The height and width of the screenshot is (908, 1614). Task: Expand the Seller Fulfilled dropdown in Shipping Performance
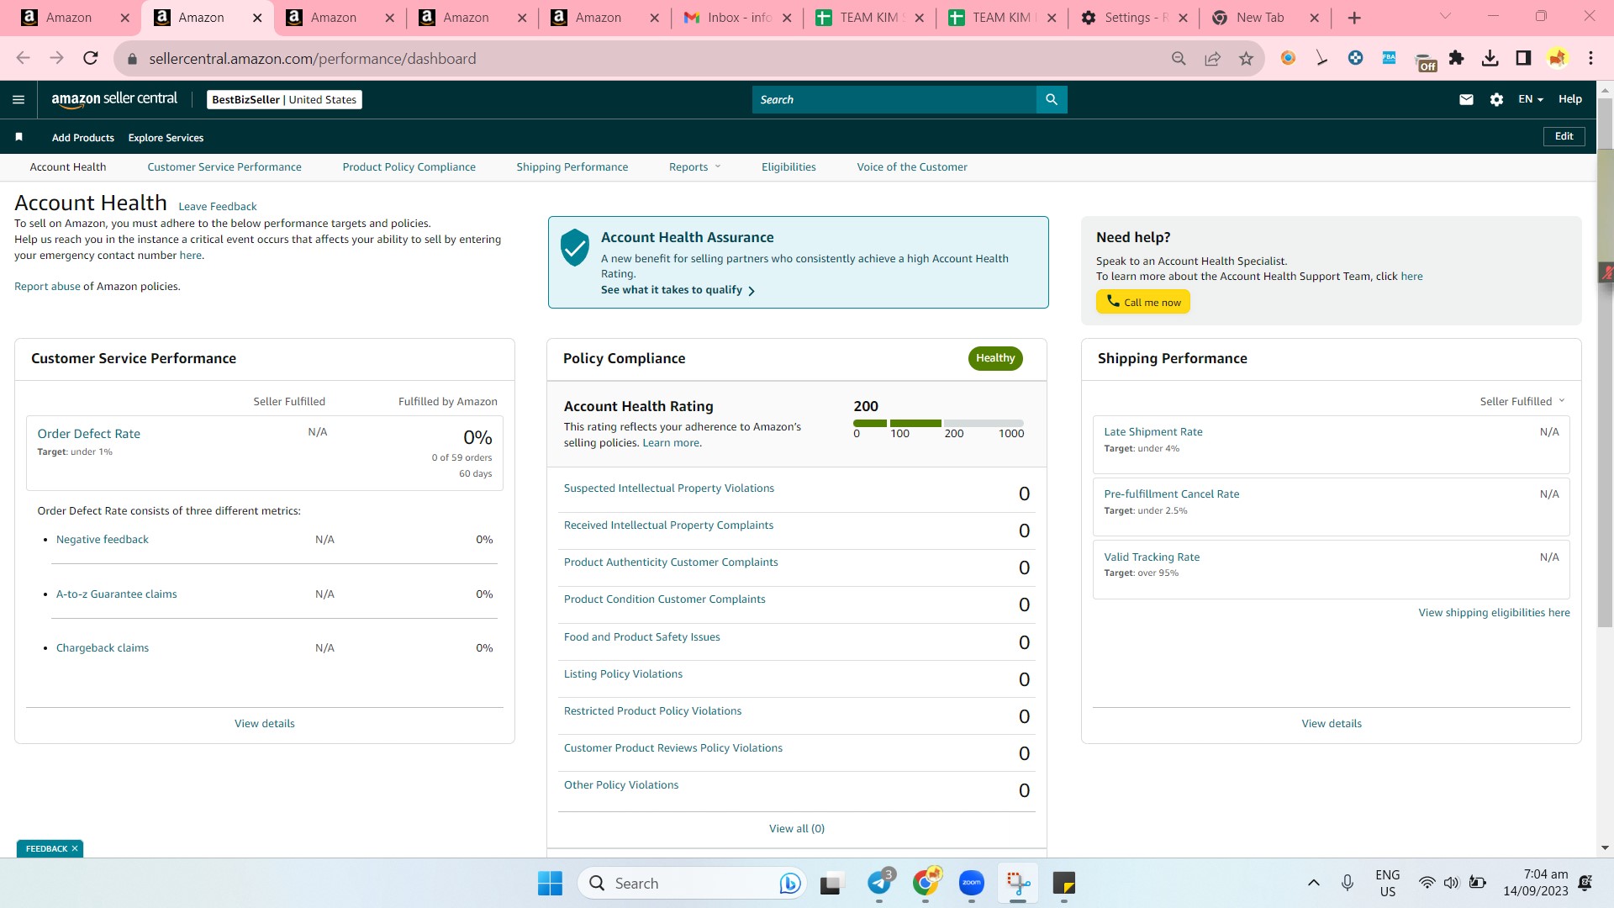(x=1522, y=401)
